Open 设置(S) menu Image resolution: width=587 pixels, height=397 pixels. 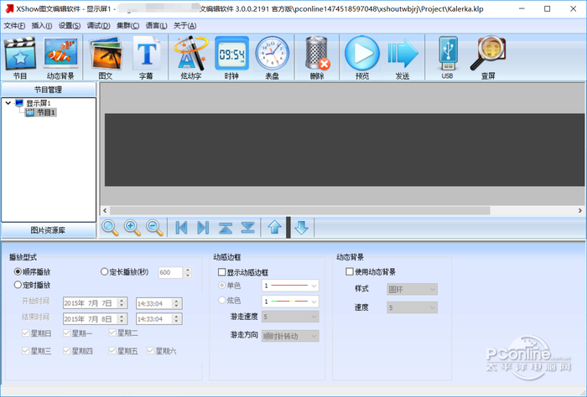(x=70, y=25)
